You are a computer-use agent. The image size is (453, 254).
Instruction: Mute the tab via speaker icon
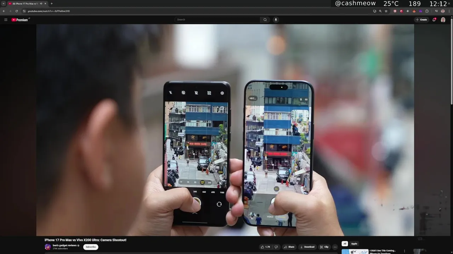click(41, 4)
